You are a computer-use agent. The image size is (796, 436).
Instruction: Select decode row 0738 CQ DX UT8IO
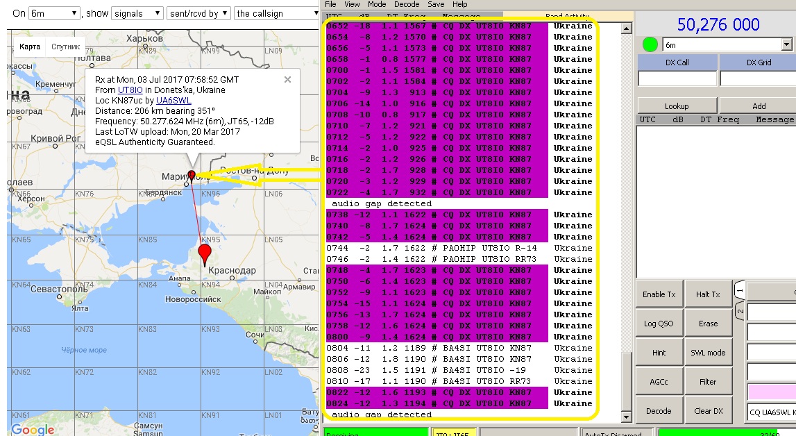pos(459,215)
